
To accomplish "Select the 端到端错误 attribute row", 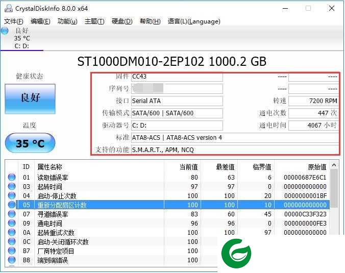I will 111,260.
